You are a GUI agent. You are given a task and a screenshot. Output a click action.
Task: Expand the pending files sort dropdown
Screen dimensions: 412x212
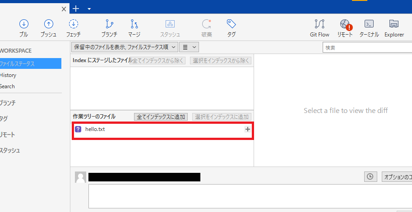coord(124,47)
